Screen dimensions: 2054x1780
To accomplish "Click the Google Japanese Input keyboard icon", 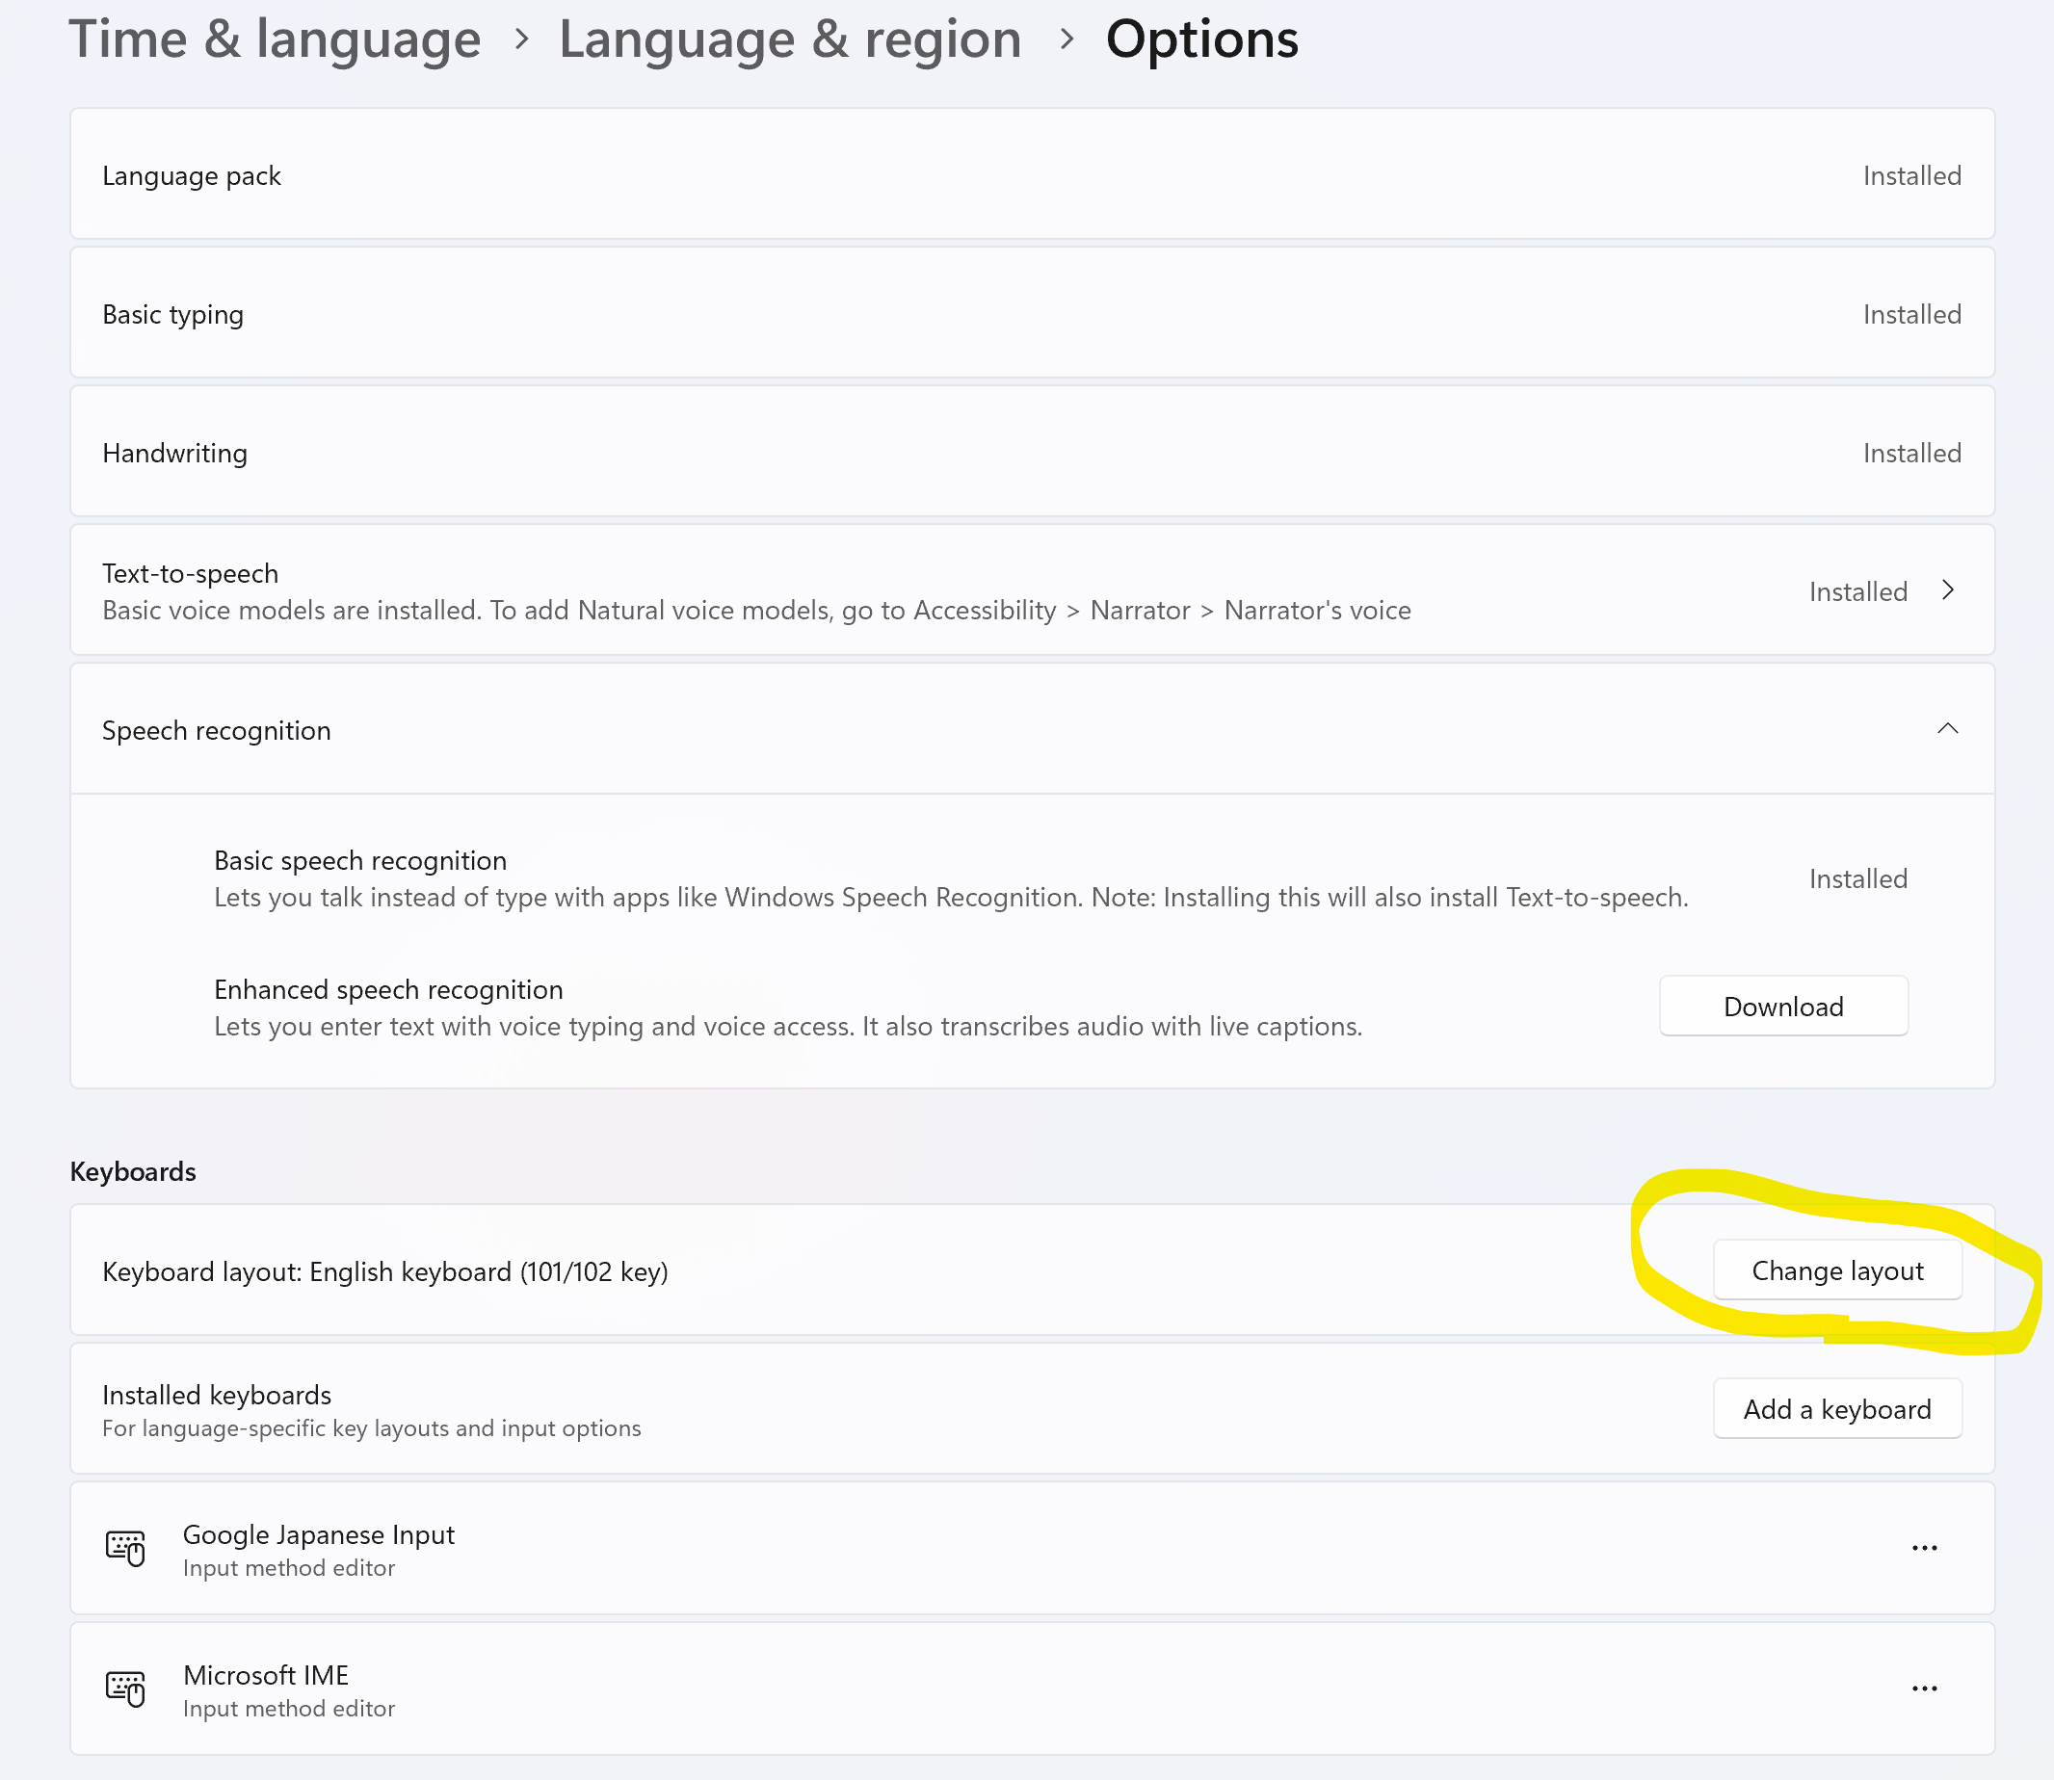I will [x=125, y=1548].
